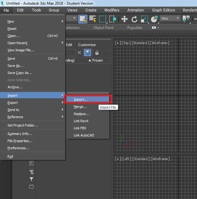
Task: Choose Set Project Folder...
Action: click(x=32, y=125)
